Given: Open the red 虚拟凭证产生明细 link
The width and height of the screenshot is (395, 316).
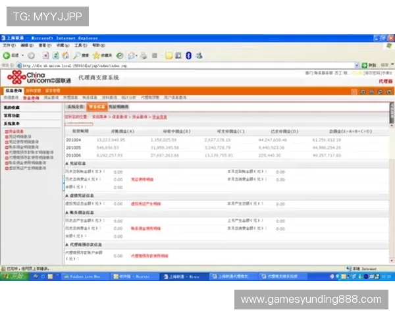Looking at the screenshot, I should click(x=146, y=204).
